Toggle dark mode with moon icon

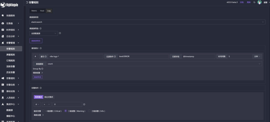coord(254,2)
